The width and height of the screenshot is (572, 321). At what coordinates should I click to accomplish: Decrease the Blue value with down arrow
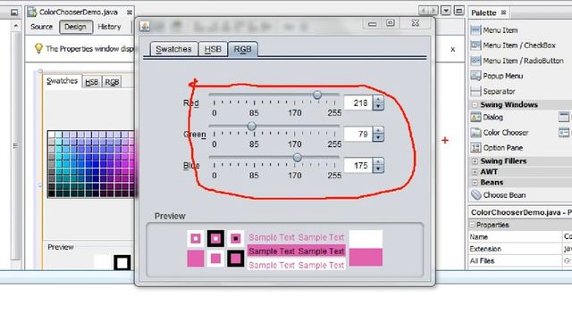pos(378,169)
